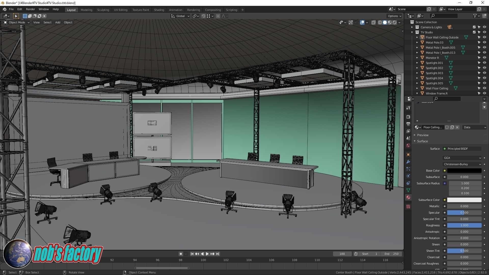Enable snapping with the magnet icon
Image resolution: width=489 pixels, height=275 pixels.
(203, 16)
